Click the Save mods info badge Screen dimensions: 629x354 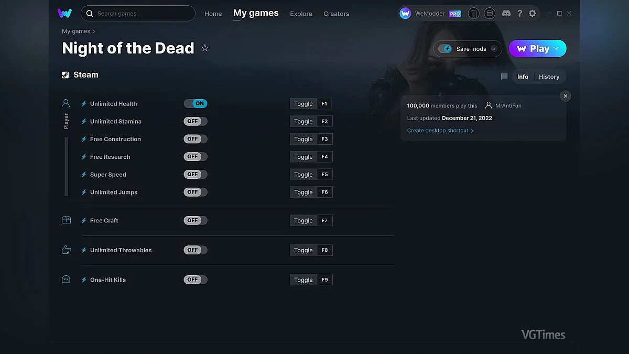tap(494, 49)
